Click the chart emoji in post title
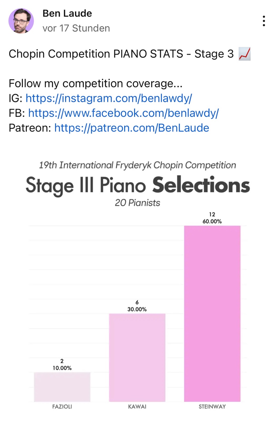275x421 pixels. 244,54
